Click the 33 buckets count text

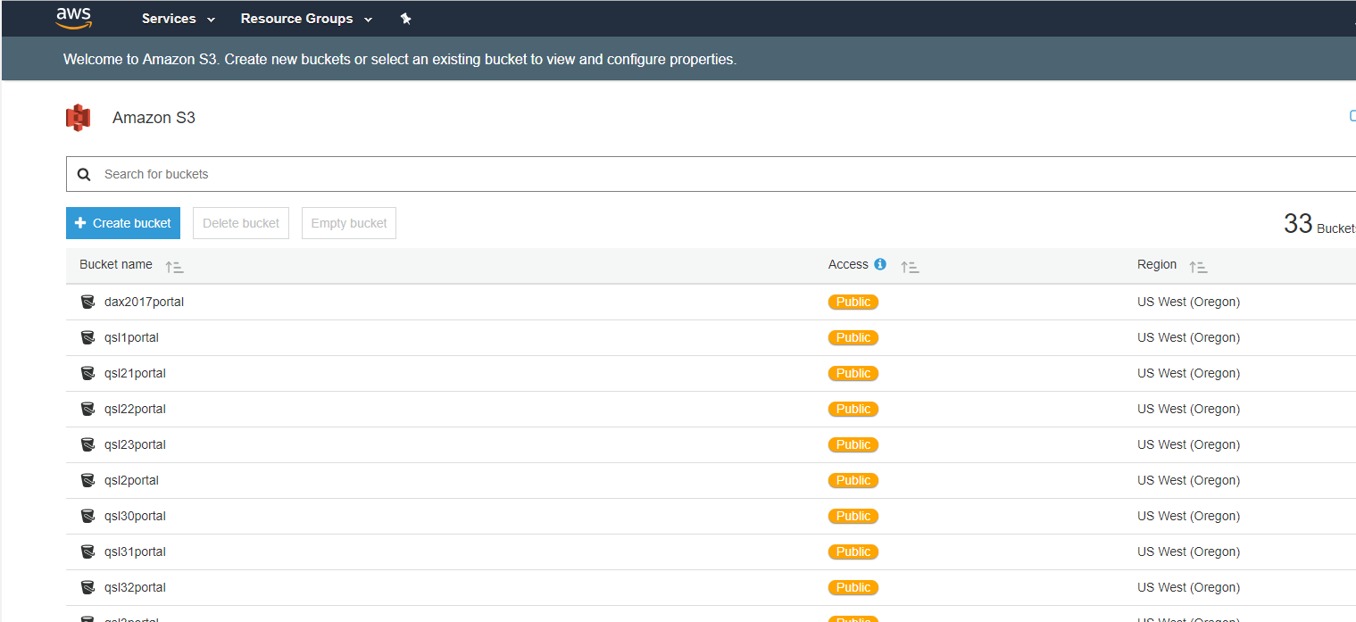1319,224
